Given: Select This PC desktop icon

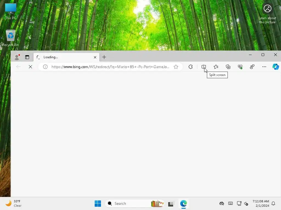Looking at the screenshot, I should point(11,11).
